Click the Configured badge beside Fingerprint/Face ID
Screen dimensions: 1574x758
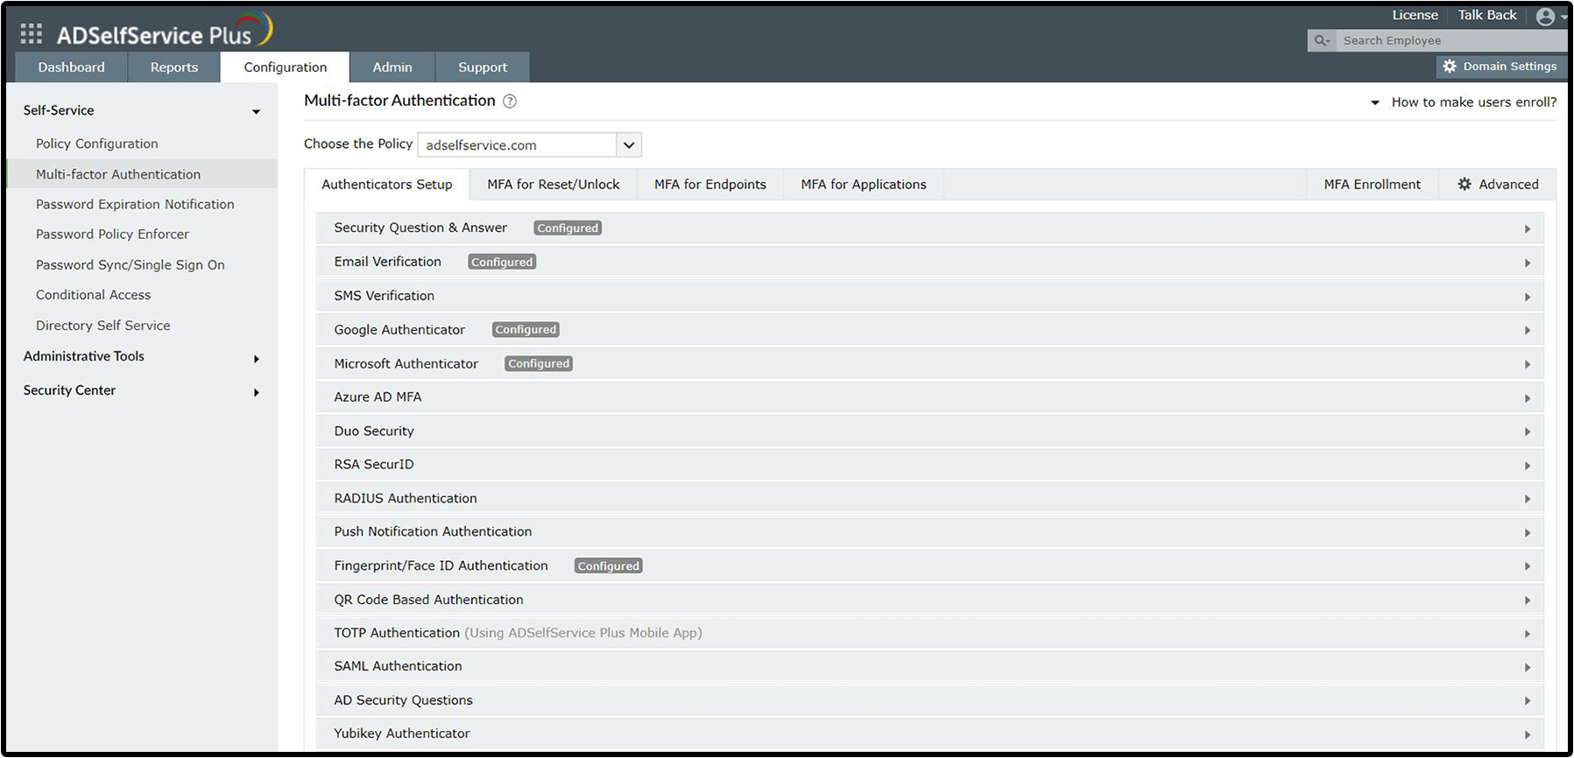pos(609,566)
